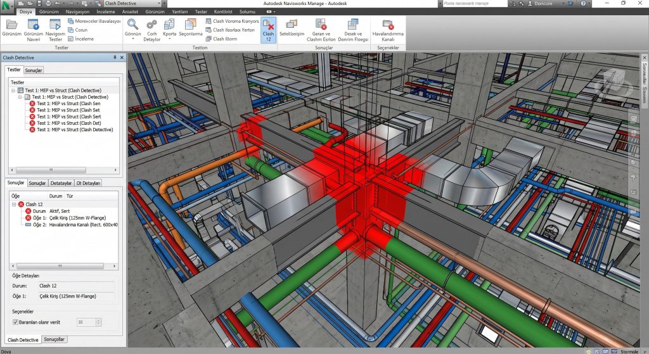Click the Print icon in quick access toolbar
This screenshot has width=649, height=354.
point(48,3)
